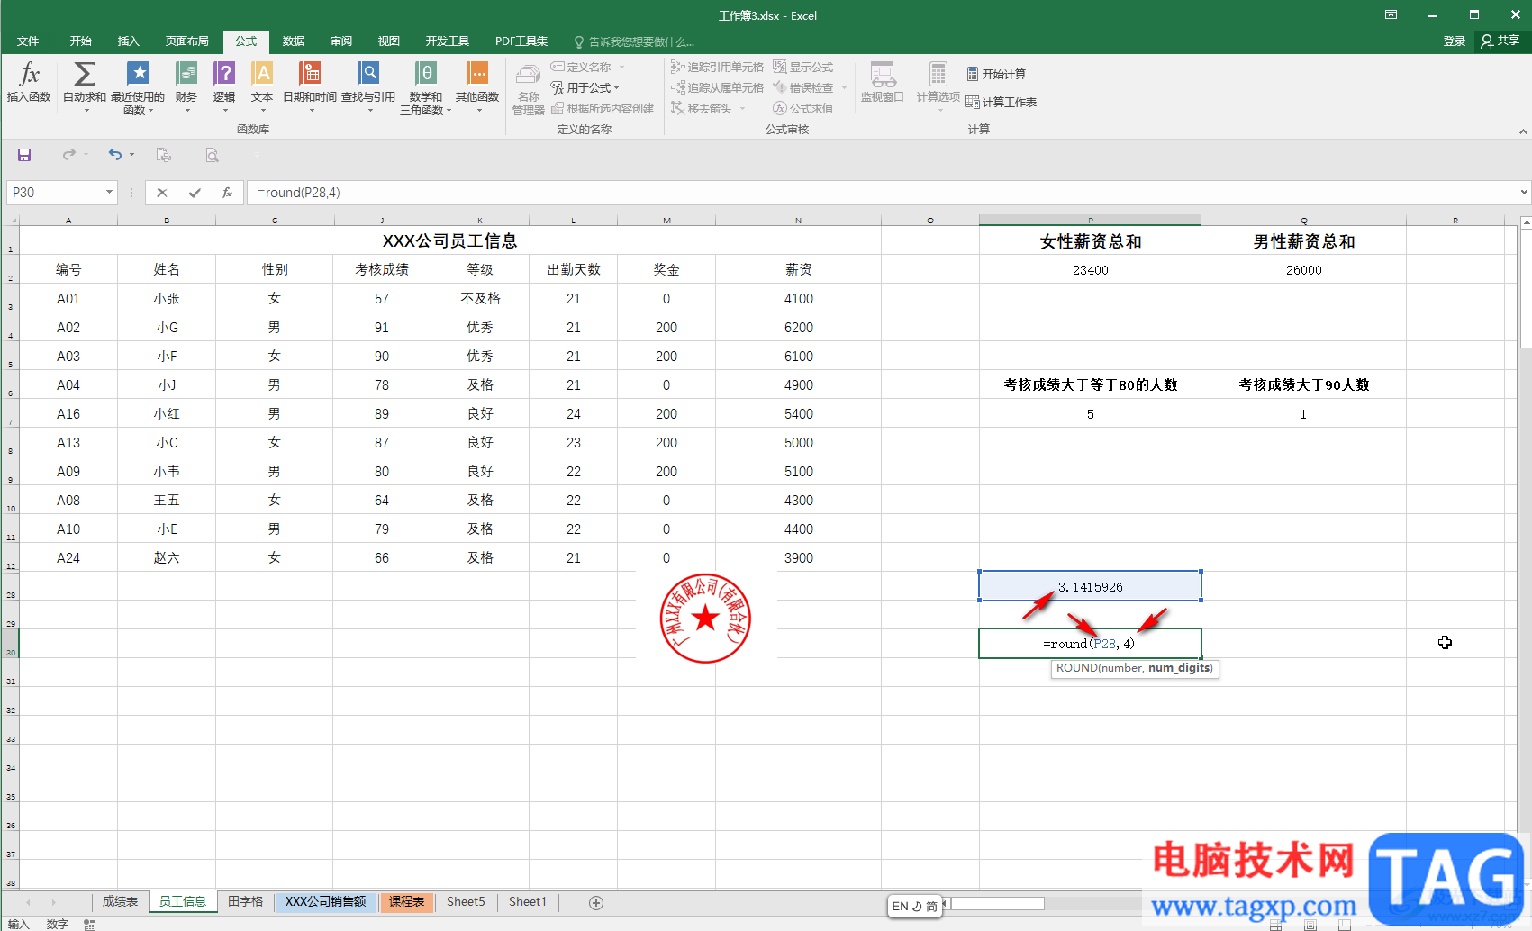Click the macro record status icon
Screen dimensions: 1532x931
(x=89, y=924)
